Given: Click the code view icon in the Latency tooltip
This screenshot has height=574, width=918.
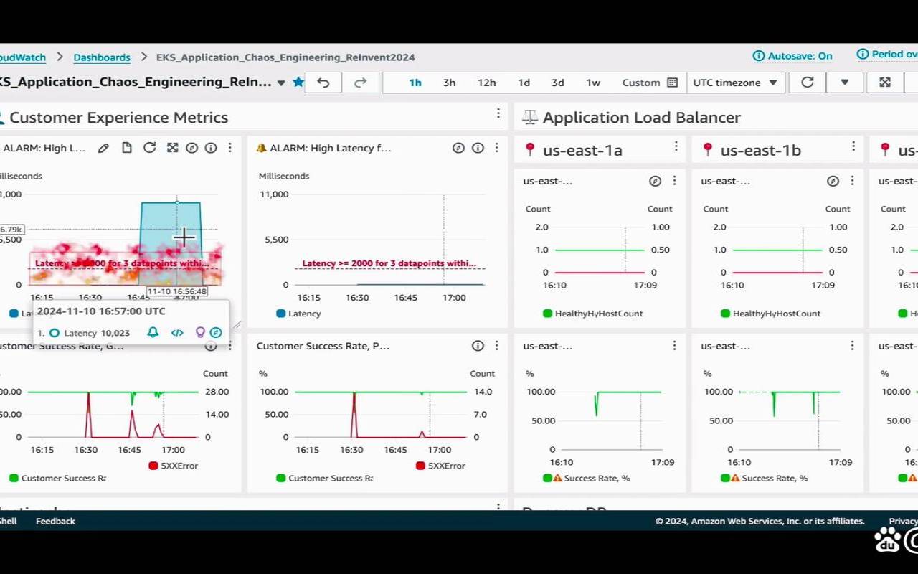Looking at the screenshot, I should point(177,332).
